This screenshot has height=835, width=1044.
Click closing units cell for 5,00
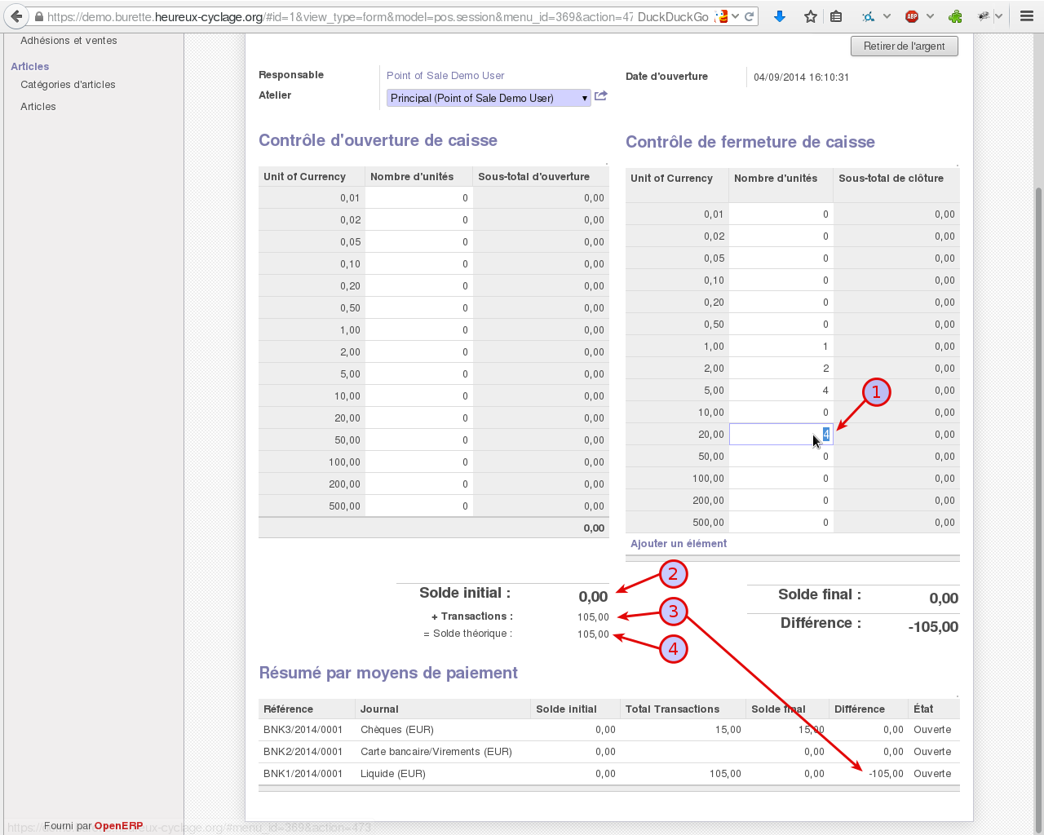click(x=781, y=391)
